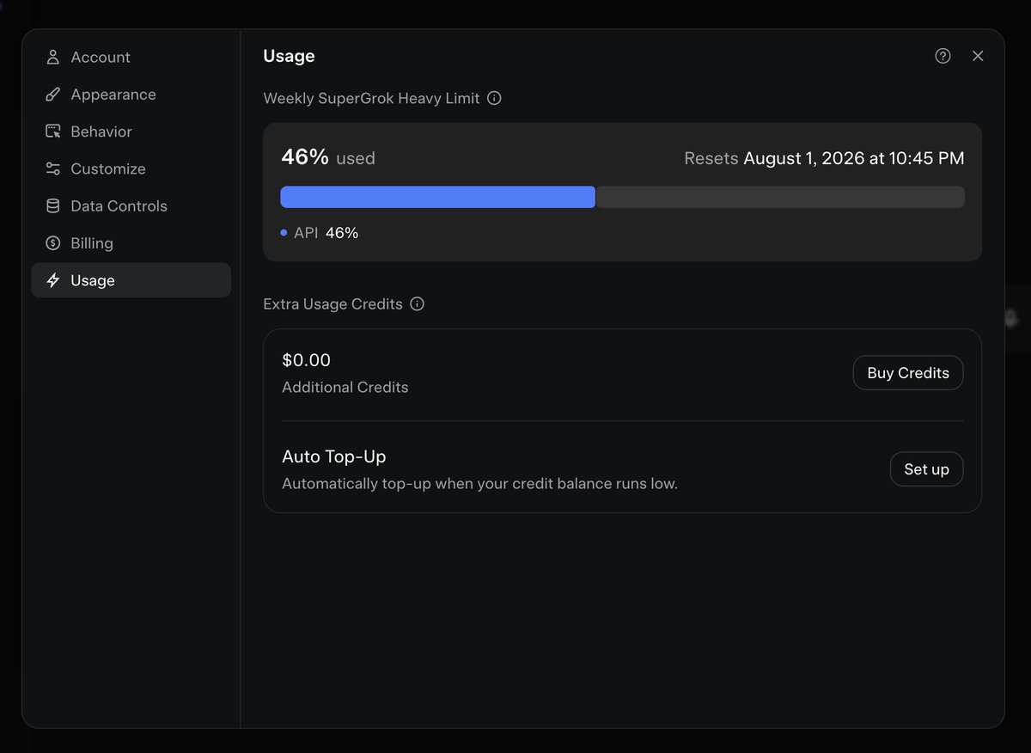Show info for Extra Usage Credits
This screenshot has width=1031, height=753.
point(418,304)
